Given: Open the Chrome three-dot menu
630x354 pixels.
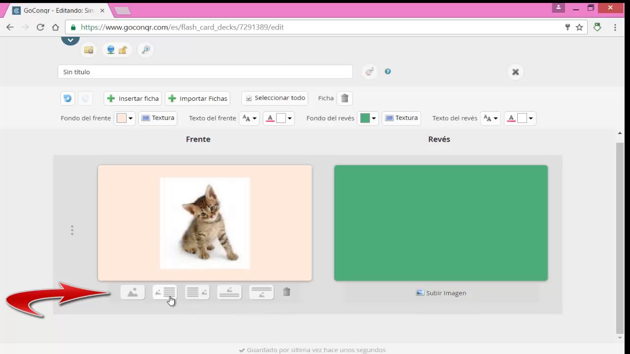Looking at the screenshot, I should click(x=615, y=27).
